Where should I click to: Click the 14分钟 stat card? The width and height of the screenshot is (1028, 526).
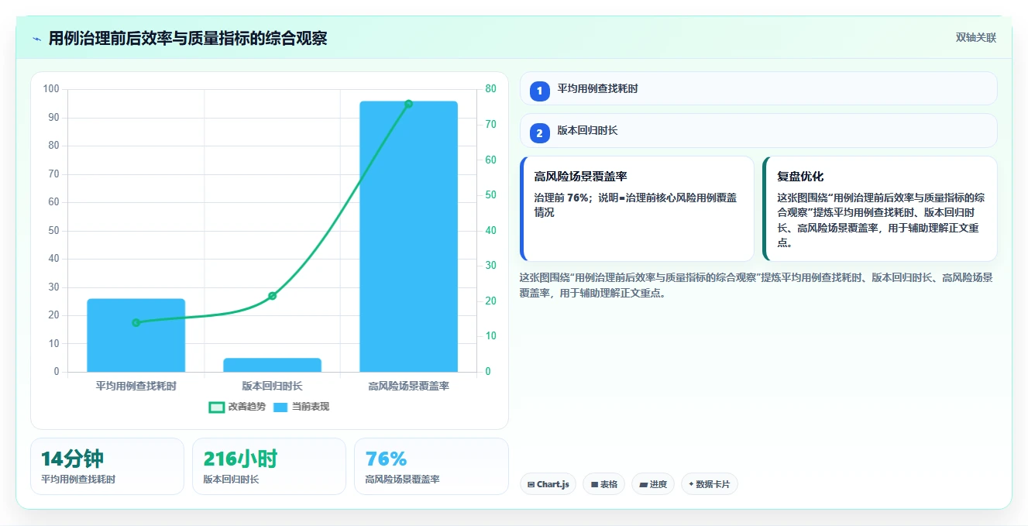point(107,466)
